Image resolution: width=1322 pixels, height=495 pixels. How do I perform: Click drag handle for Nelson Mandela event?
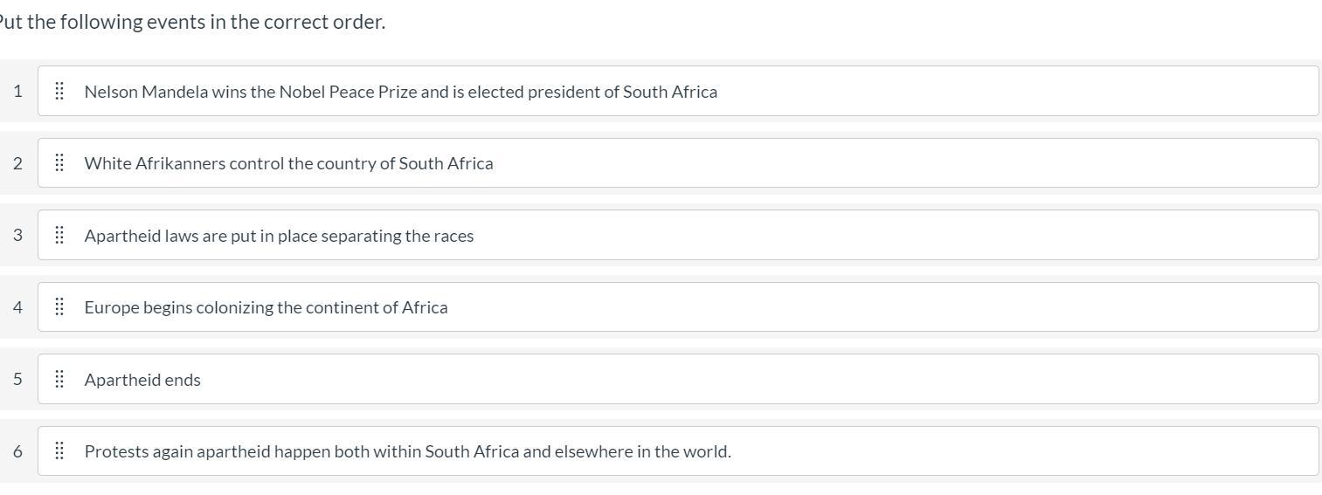click(x=59, y=91)
